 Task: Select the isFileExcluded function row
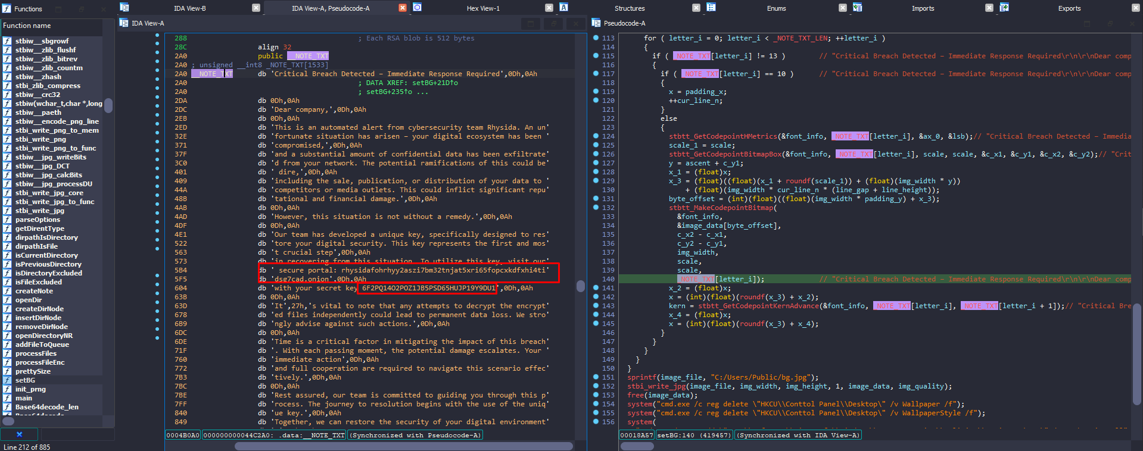(x=51, y=282)
